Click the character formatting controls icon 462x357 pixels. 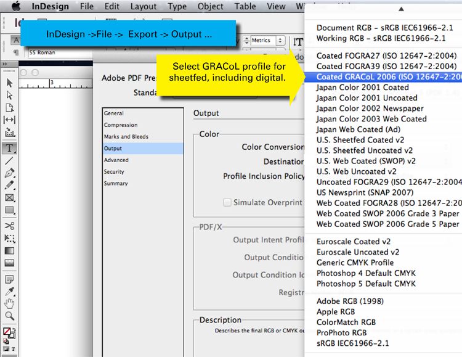(16, 40)
